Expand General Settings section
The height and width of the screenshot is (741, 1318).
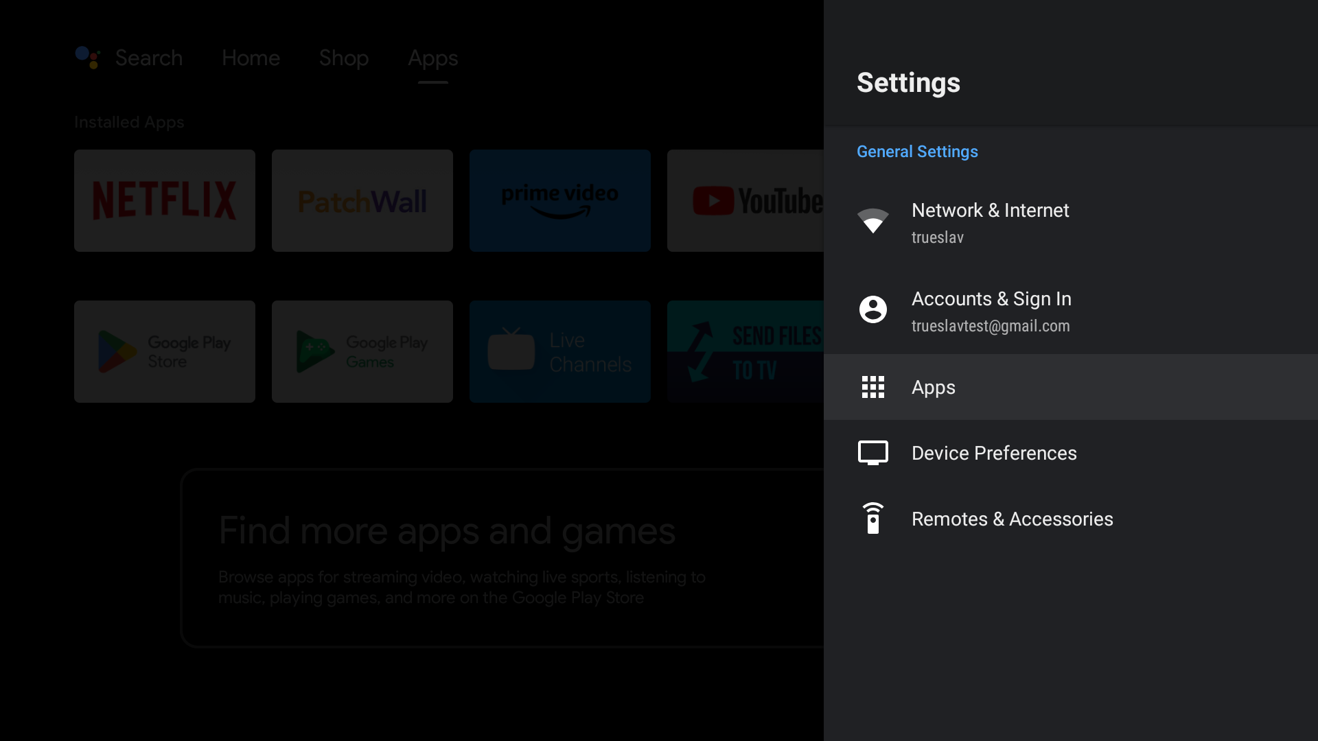coord(917,151)
